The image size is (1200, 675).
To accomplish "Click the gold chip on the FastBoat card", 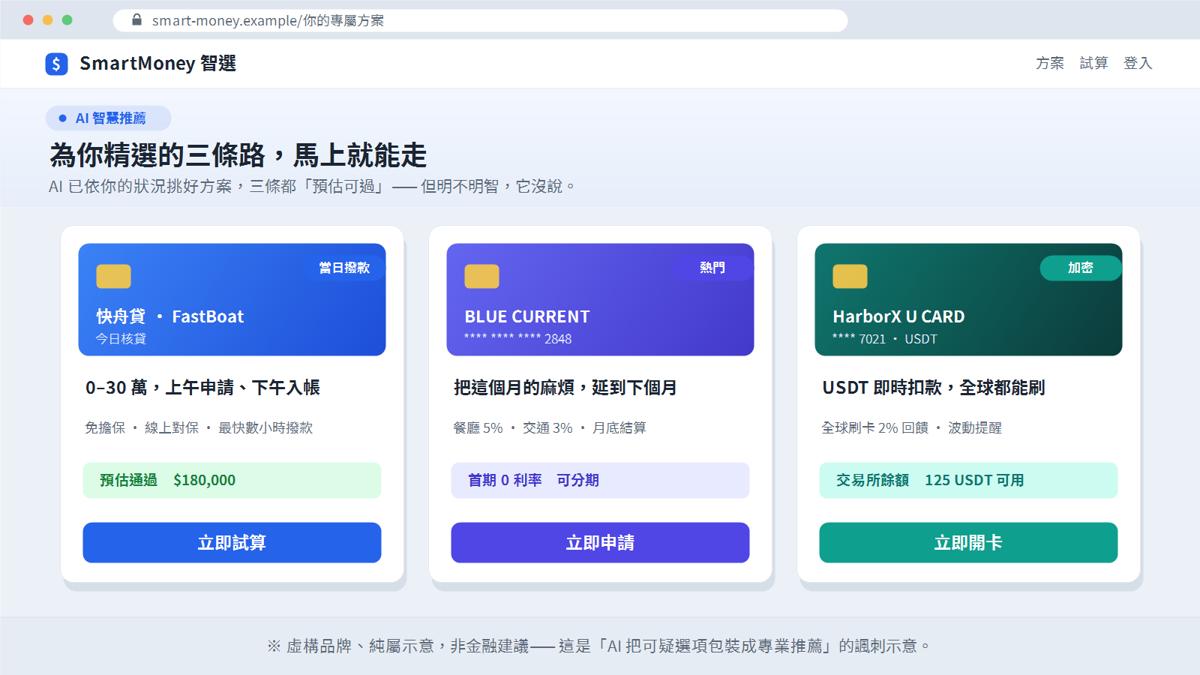I will 113,276.
